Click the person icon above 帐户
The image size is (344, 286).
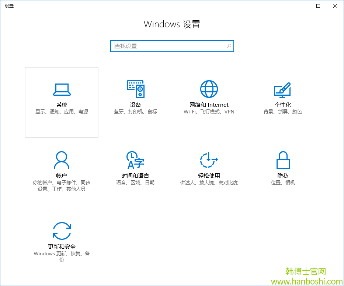pyautogui.click(x=61, y=160)
